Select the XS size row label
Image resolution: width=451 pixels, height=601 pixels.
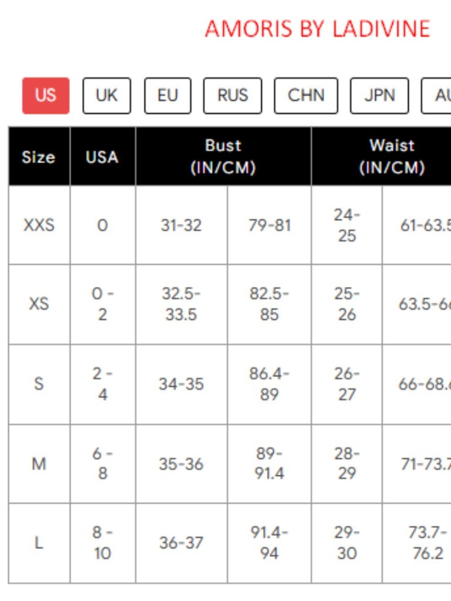(39, 304)
